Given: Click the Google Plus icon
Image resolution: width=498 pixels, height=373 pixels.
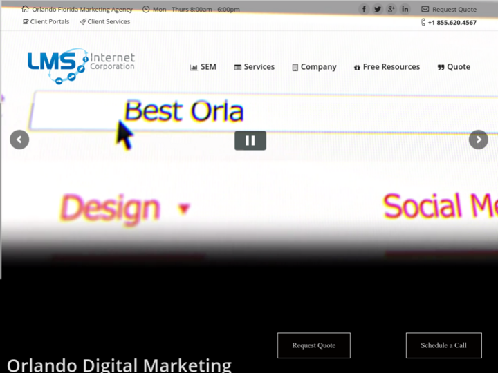Looking at the screenshot, I should (x=391, y=9).
